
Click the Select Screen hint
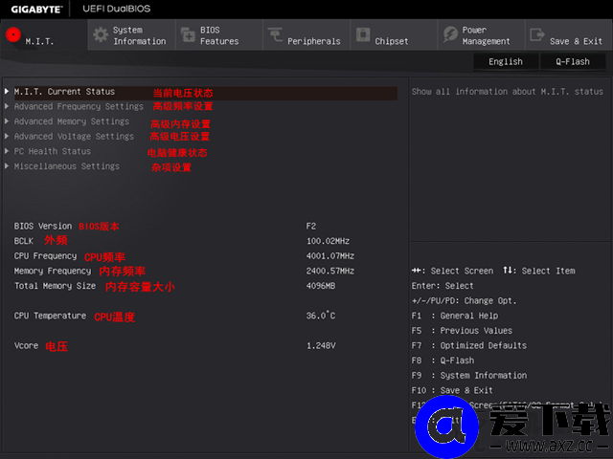452,271
